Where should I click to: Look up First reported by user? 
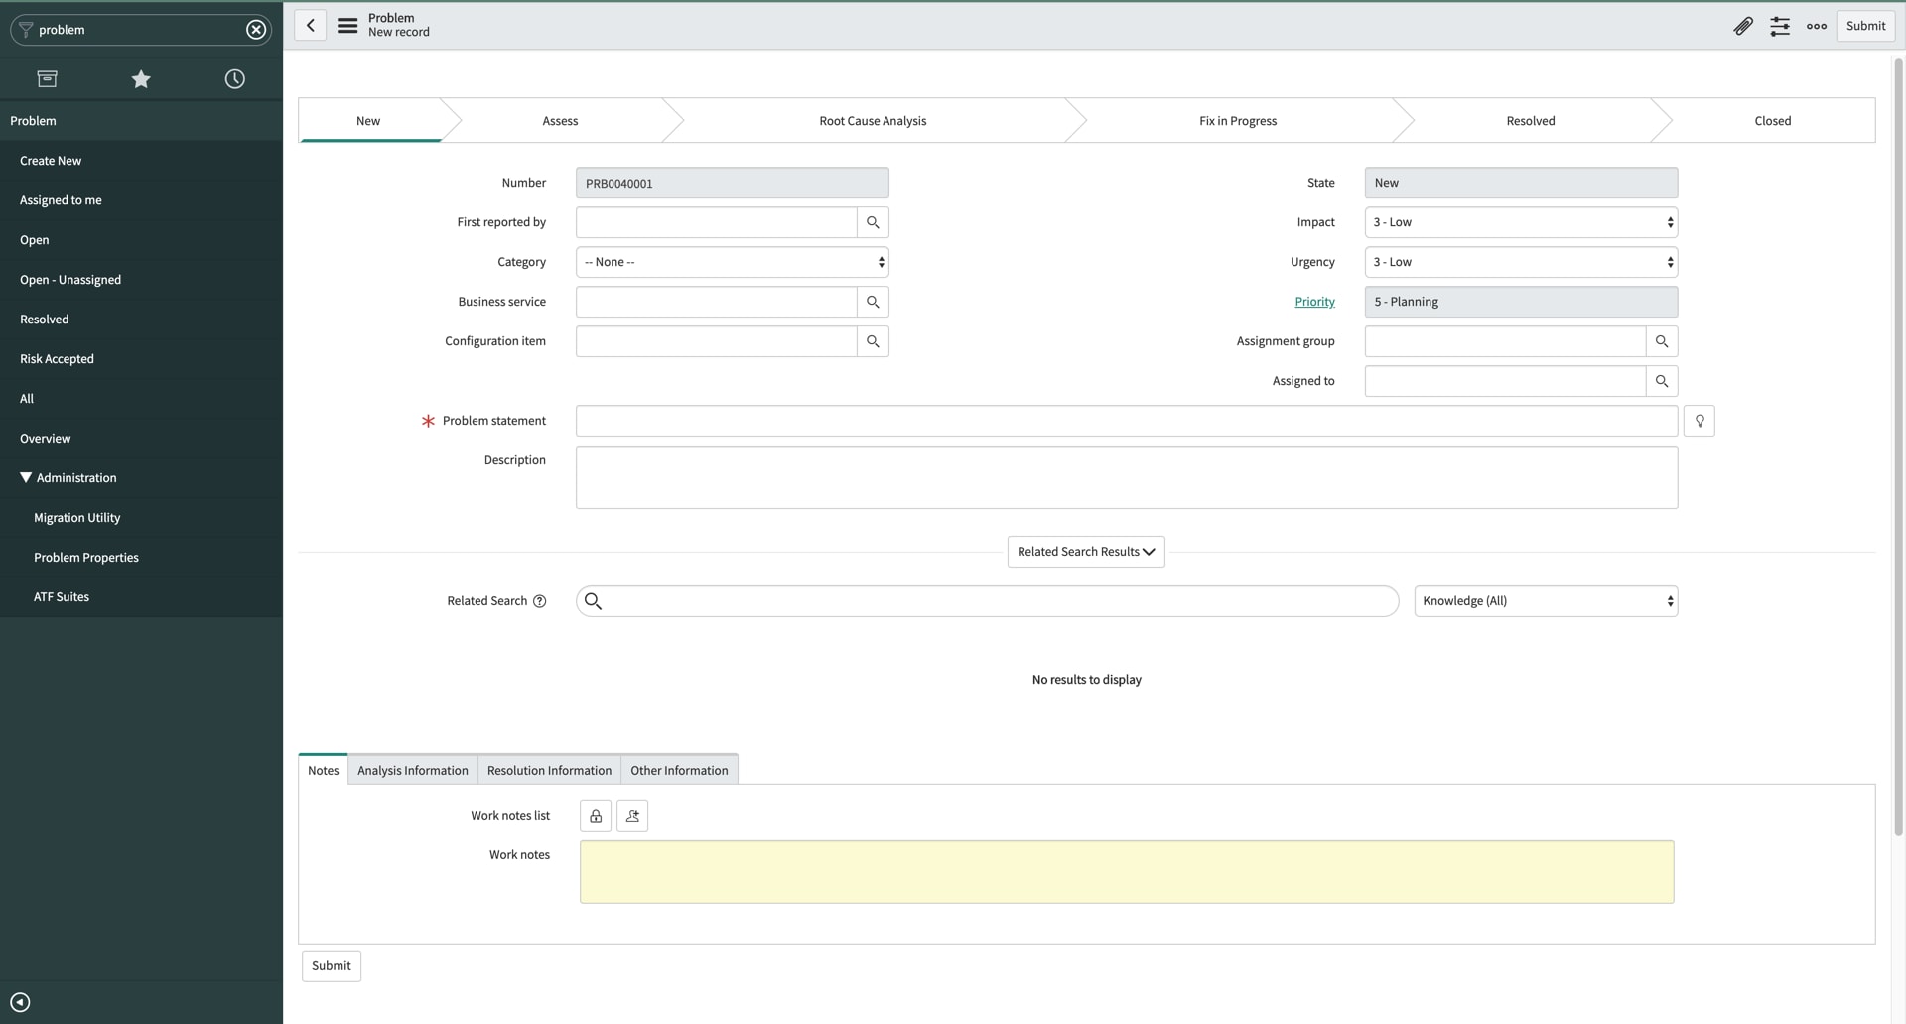click(873, 222)
